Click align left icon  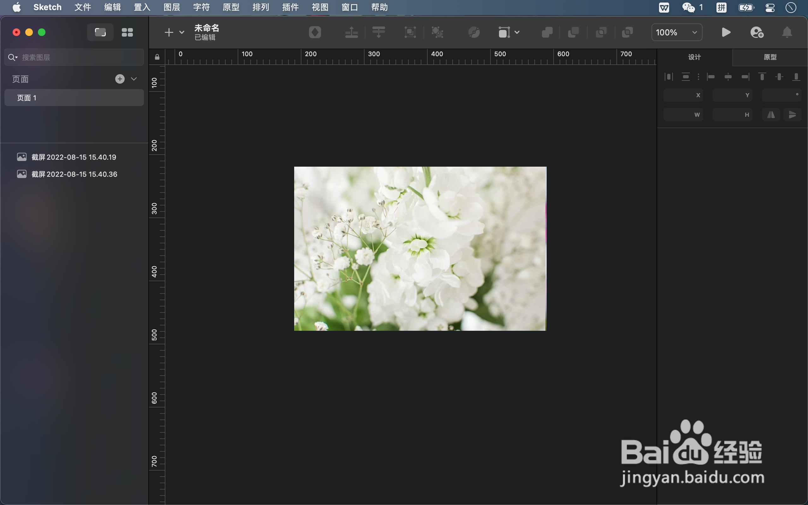pos(711,77)
